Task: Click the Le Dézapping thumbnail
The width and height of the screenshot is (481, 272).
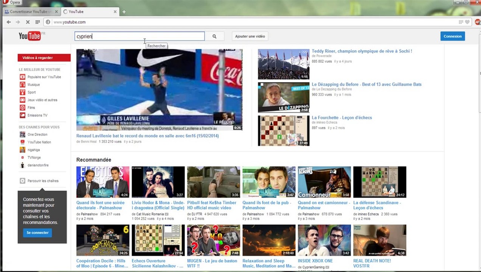Action: (x=284, y=97)
